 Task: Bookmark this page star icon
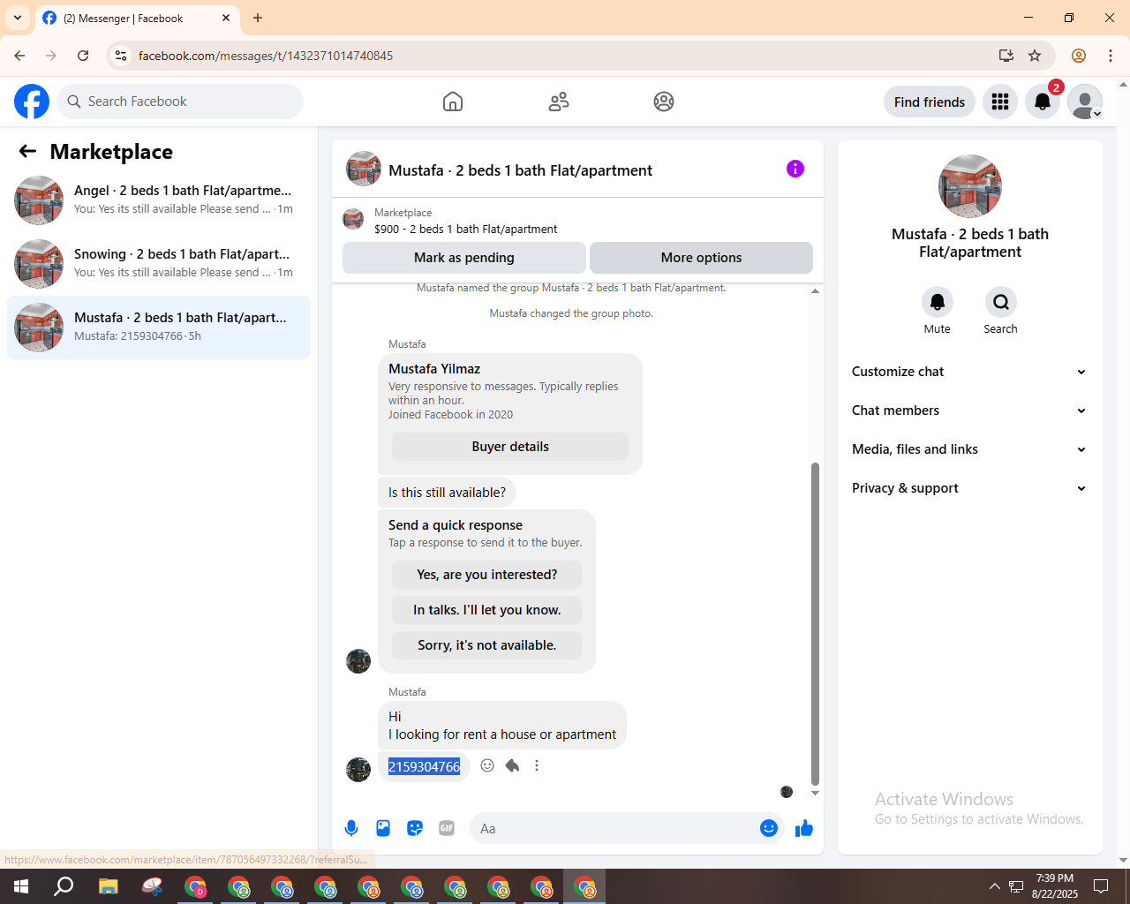point(1035,56)
